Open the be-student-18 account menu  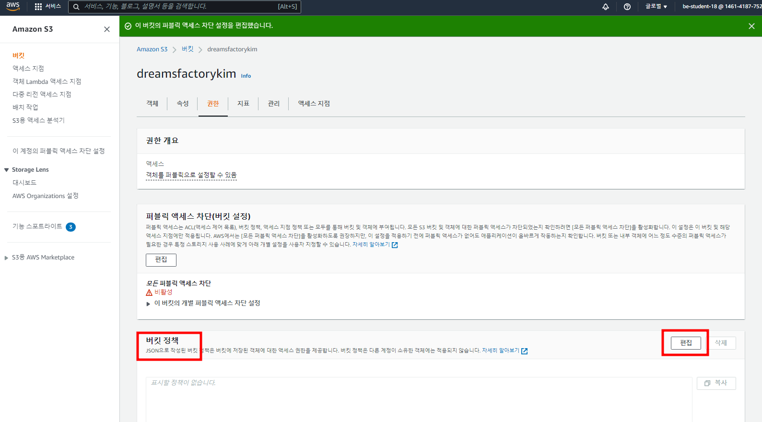pos(721,7)
